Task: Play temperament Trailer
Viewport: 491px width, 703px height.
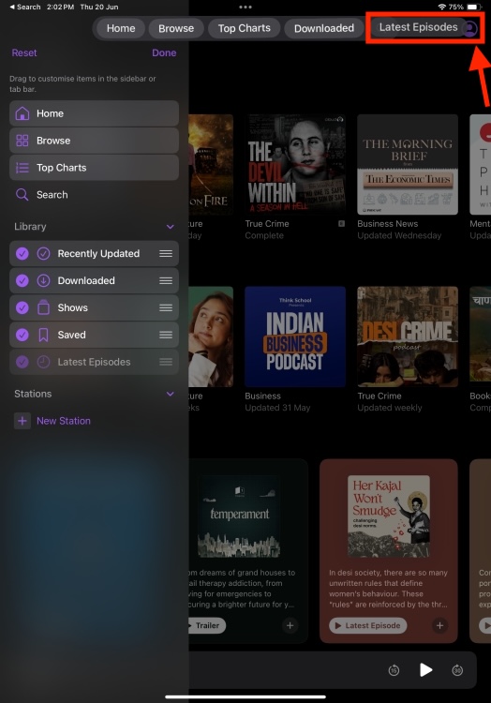Action: coord(206,625)
